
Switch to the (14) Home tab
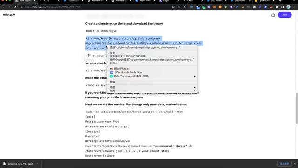click(x=240, y=1)
